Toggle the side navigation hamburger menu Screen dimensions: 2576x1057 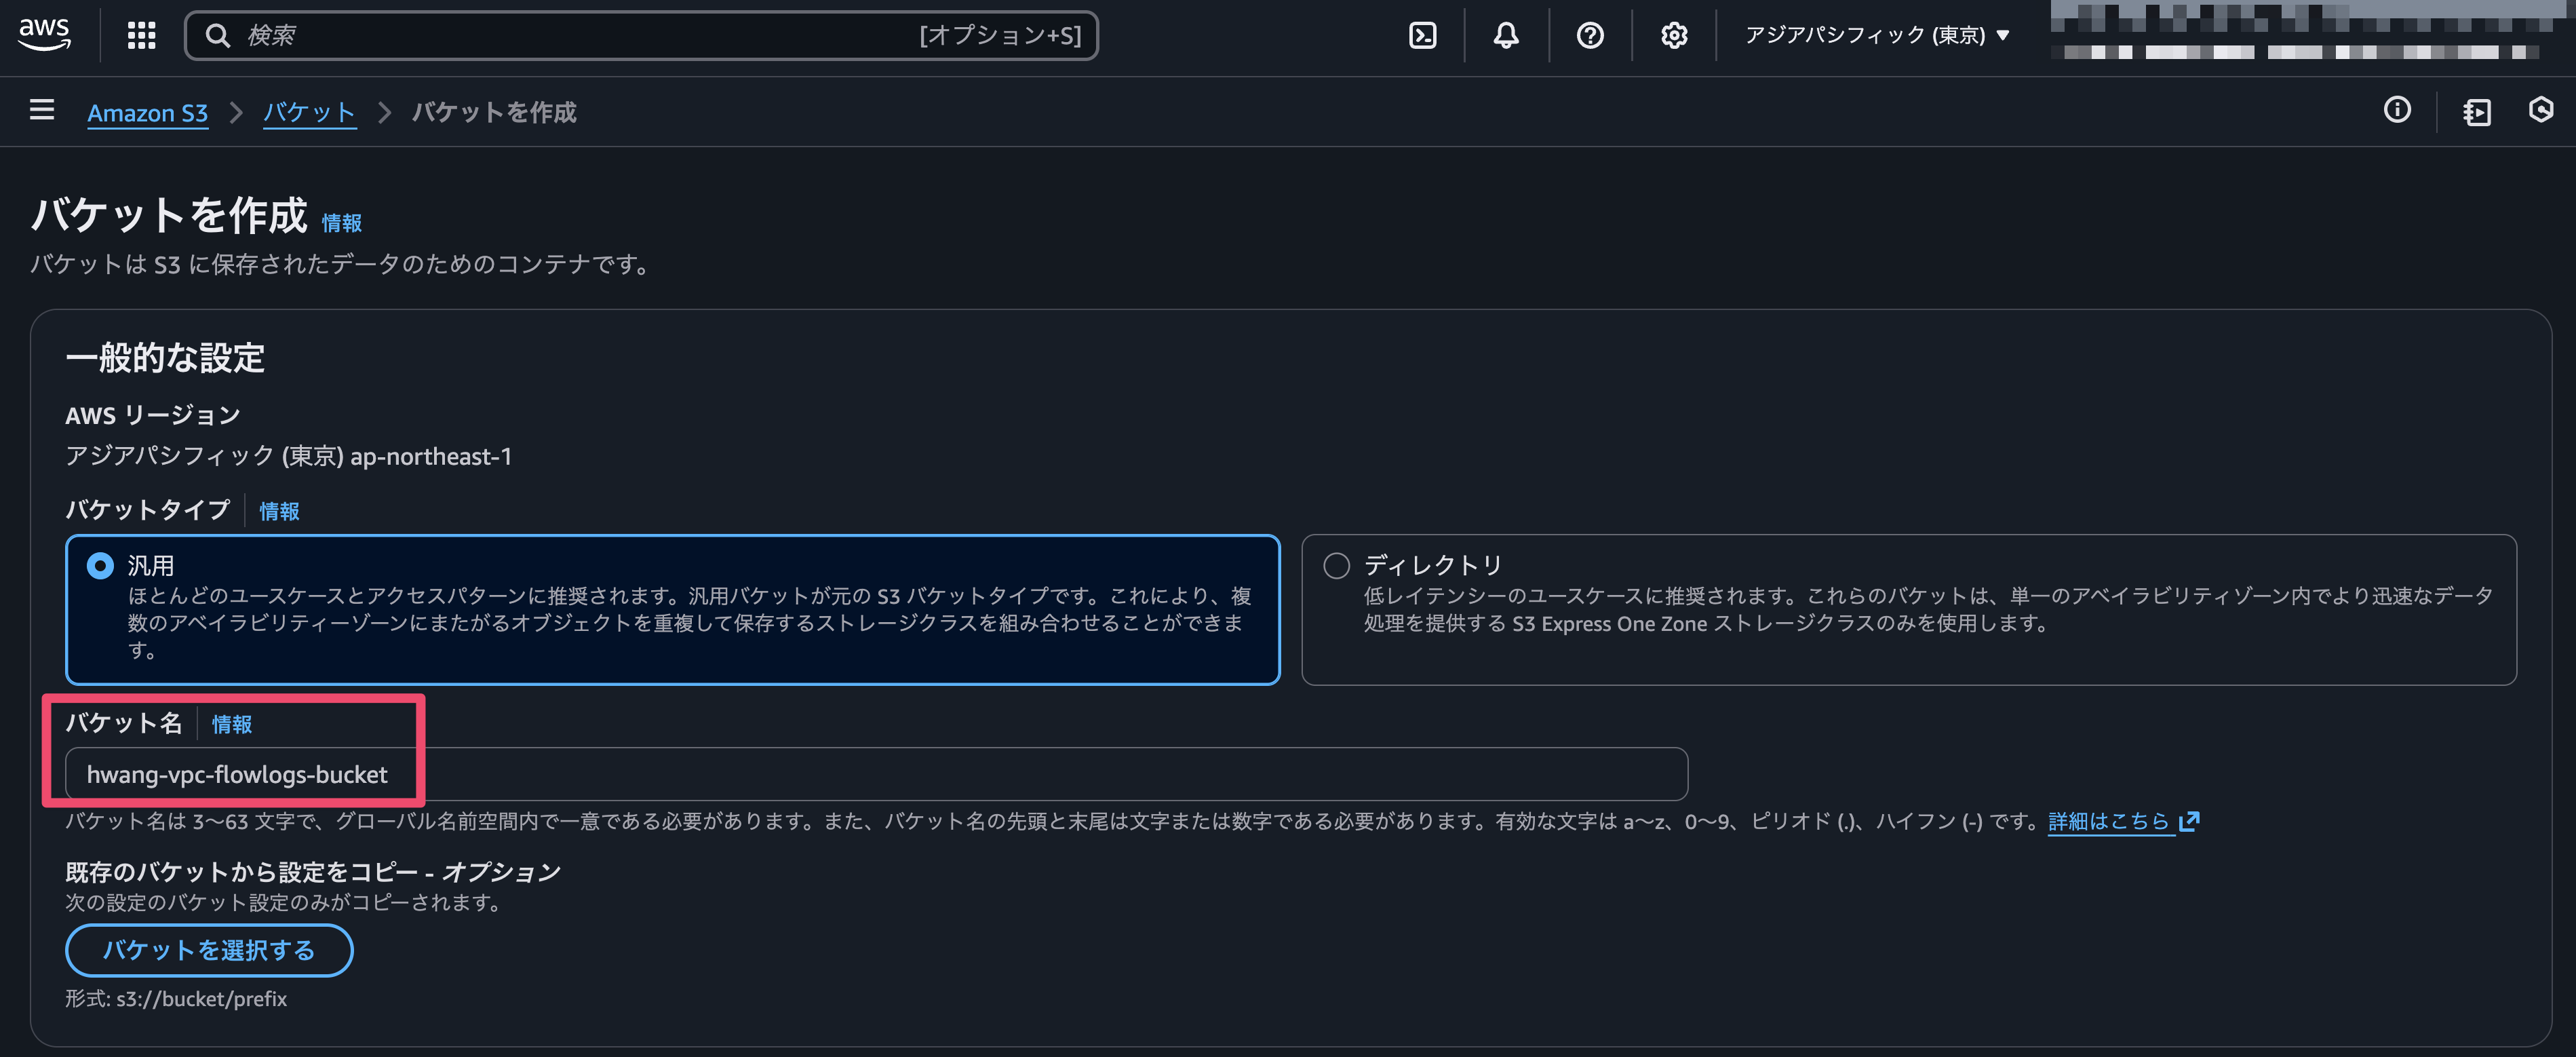[x=42, y=110]
